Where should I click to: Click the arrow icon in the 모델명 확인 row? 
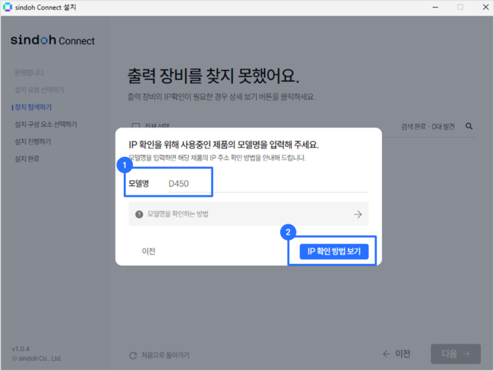tap(358, 215)
